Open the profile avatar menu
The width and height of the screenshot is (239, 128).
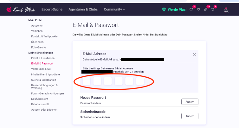point(226,10)
